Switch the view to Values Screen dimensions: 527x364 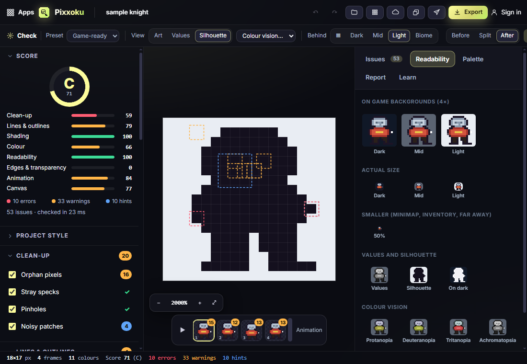point(181,35)
